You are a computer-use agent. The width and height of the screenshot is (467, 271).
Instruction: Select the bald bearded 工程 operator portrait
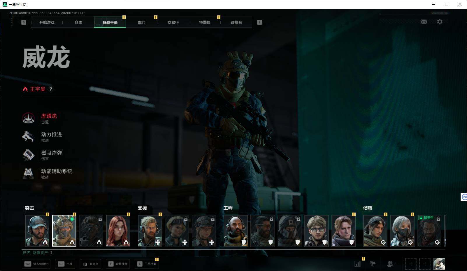236,231
